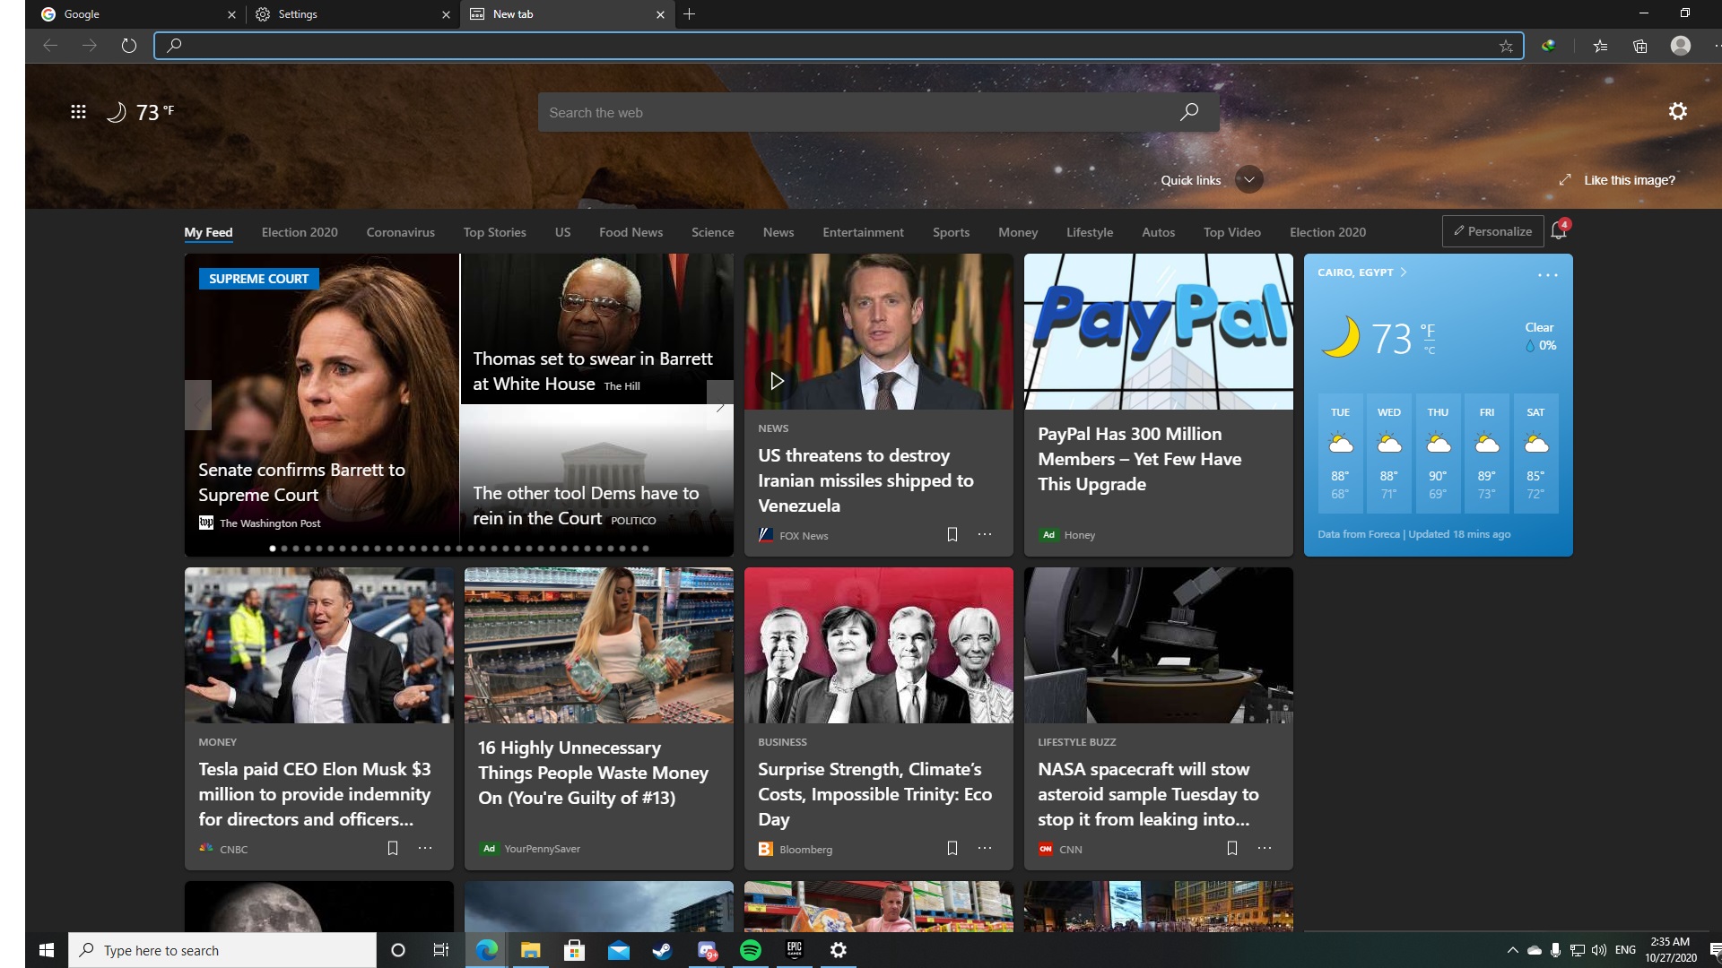Expand the Quick links chevron
The image size is (1722, 968).
coord(1248,179)
